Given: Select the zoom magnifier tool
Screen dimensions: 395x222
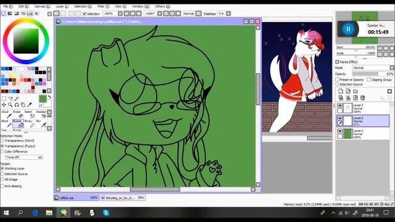Looking at the screenshot, I should tap(10, 105).
